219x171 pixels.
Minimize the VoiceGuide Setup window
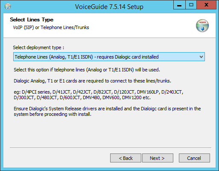(179, 5)
